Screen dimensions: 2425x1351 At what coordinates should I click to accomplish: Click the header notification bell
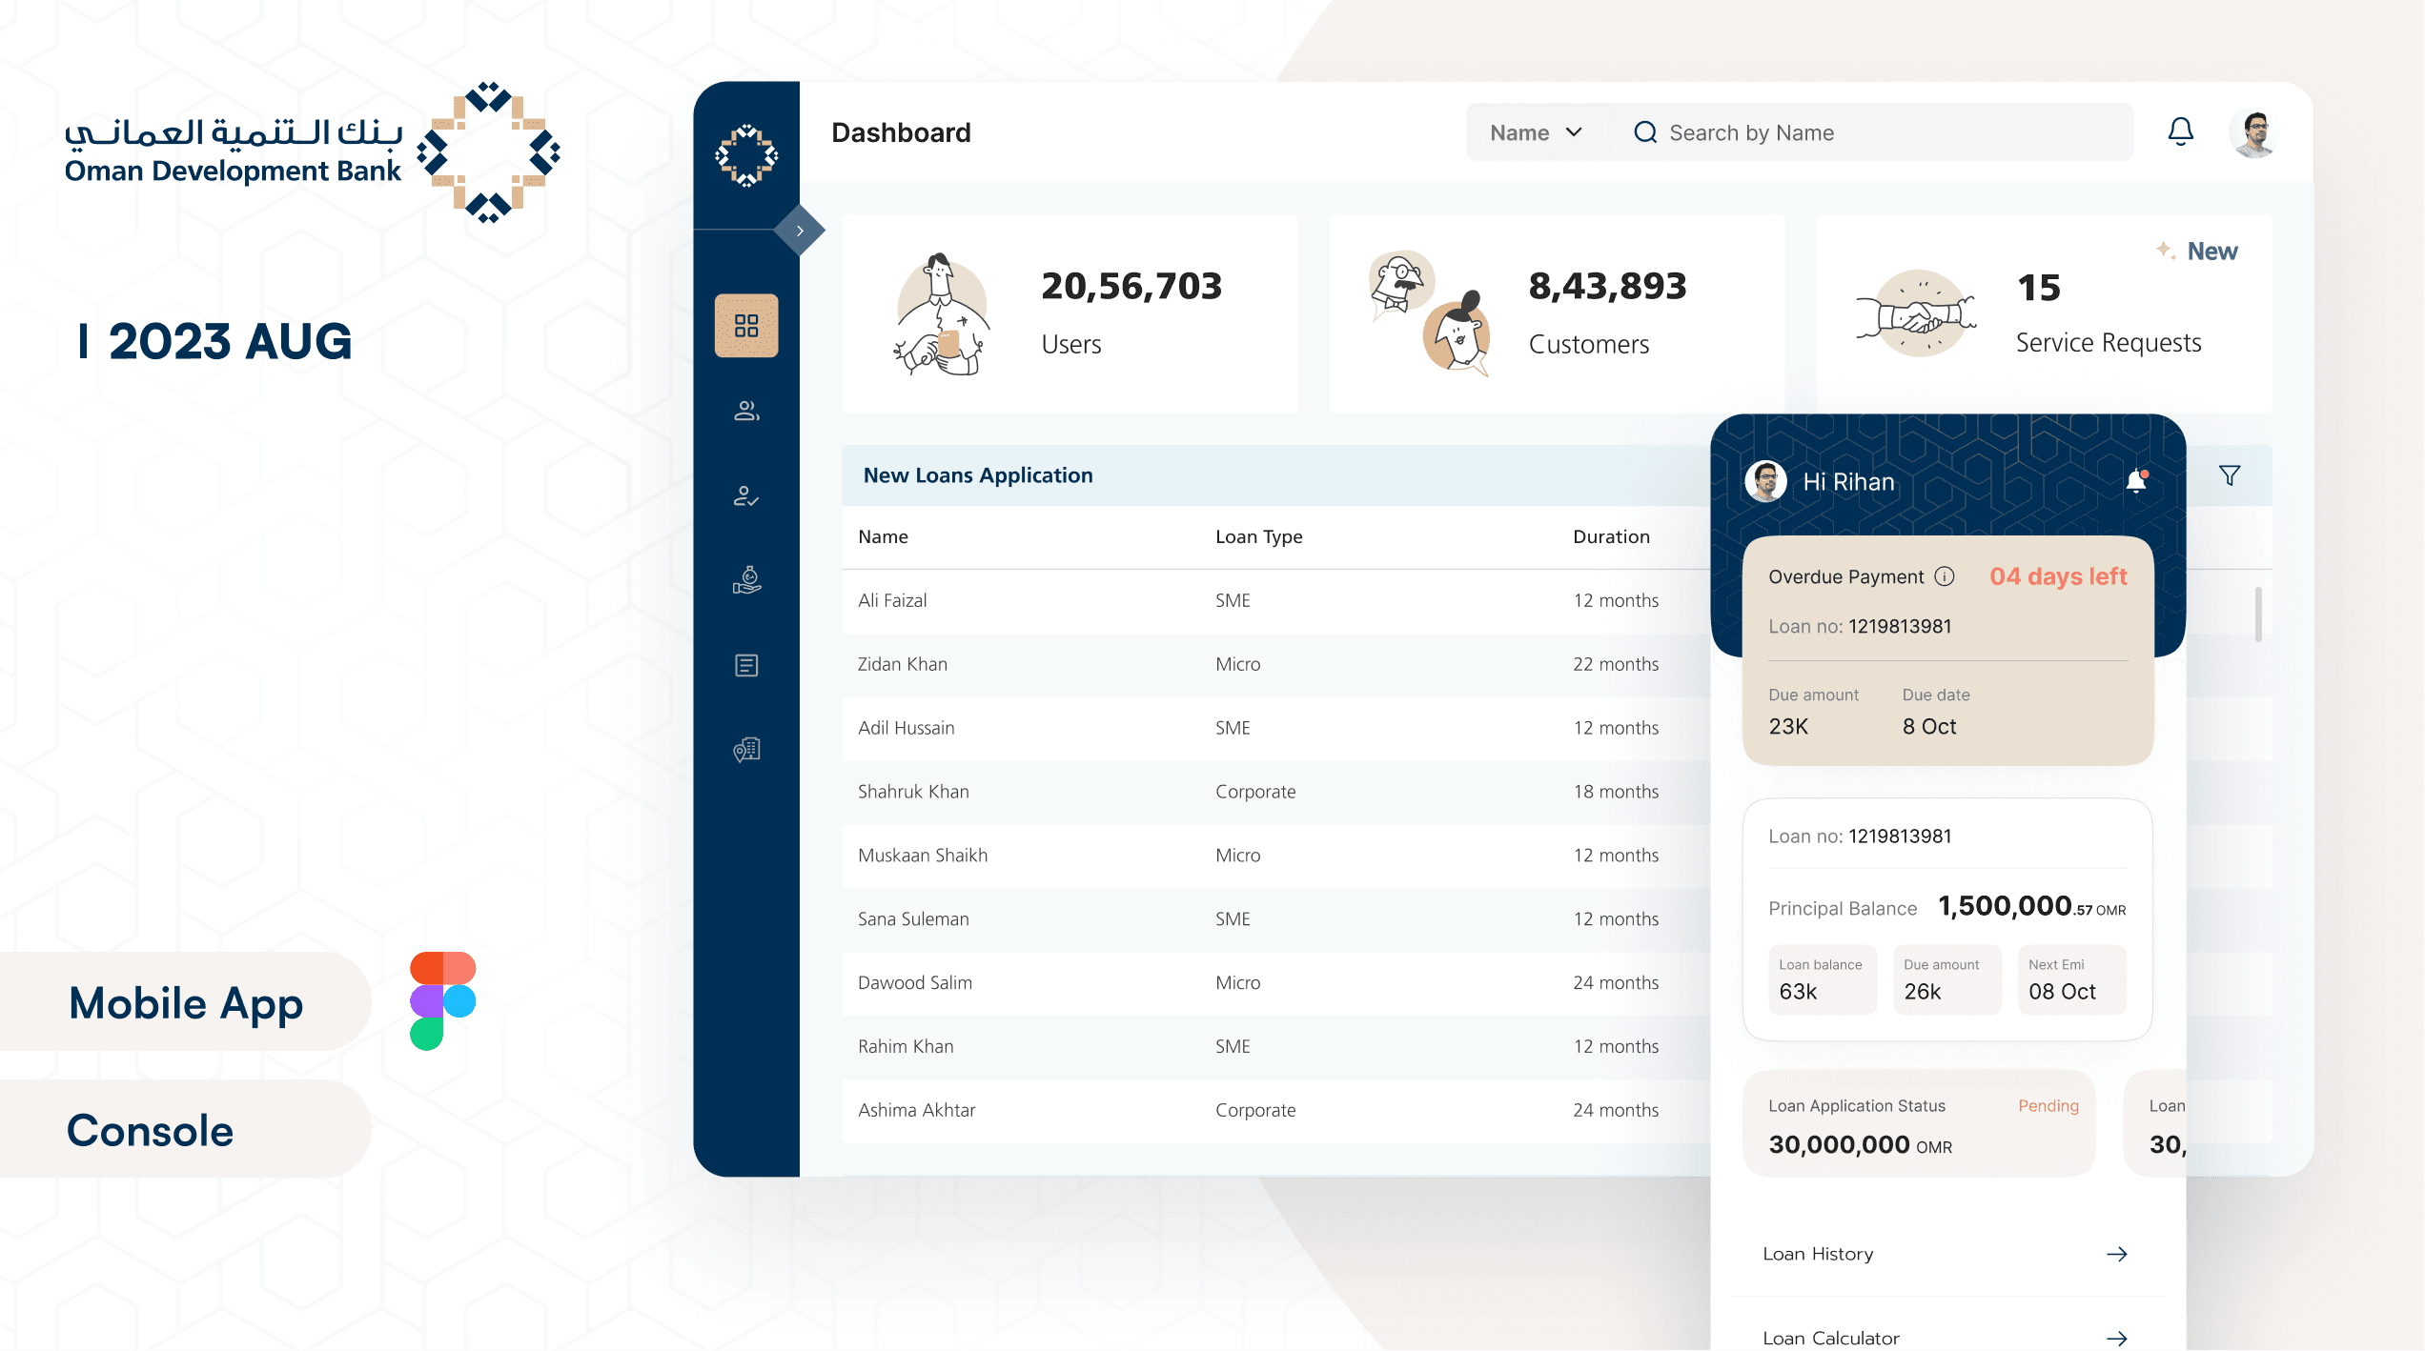coord(2180,132)
